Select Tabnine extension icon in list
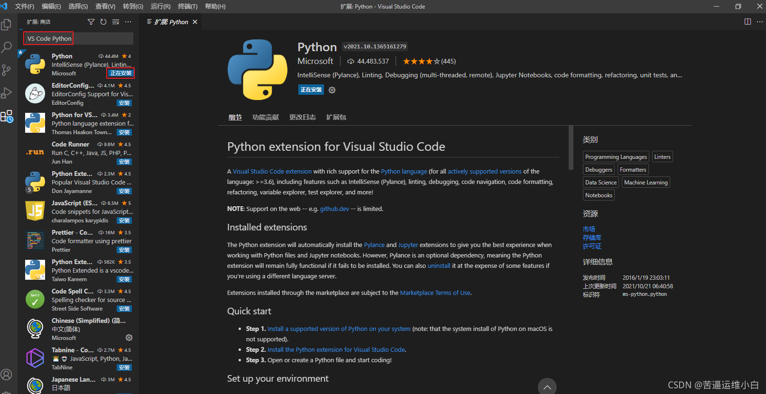This screenshot has height=394, width=766. 35,358
